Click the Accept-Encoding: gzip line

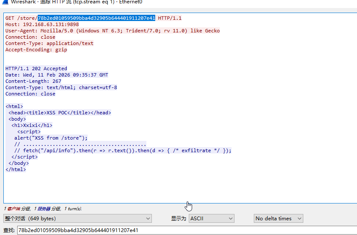click(36, 50)
